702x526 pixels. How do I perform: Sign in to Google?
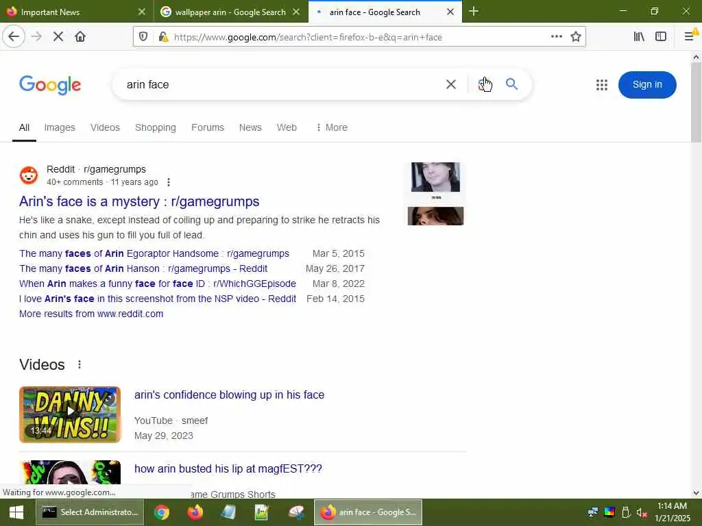tap(647, 84)
